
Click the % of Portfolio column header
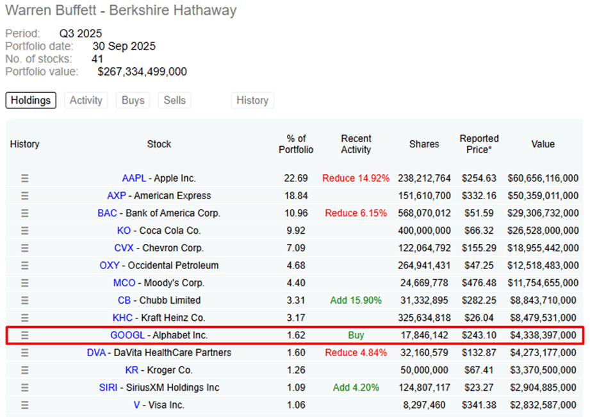(x=296, y=144)
